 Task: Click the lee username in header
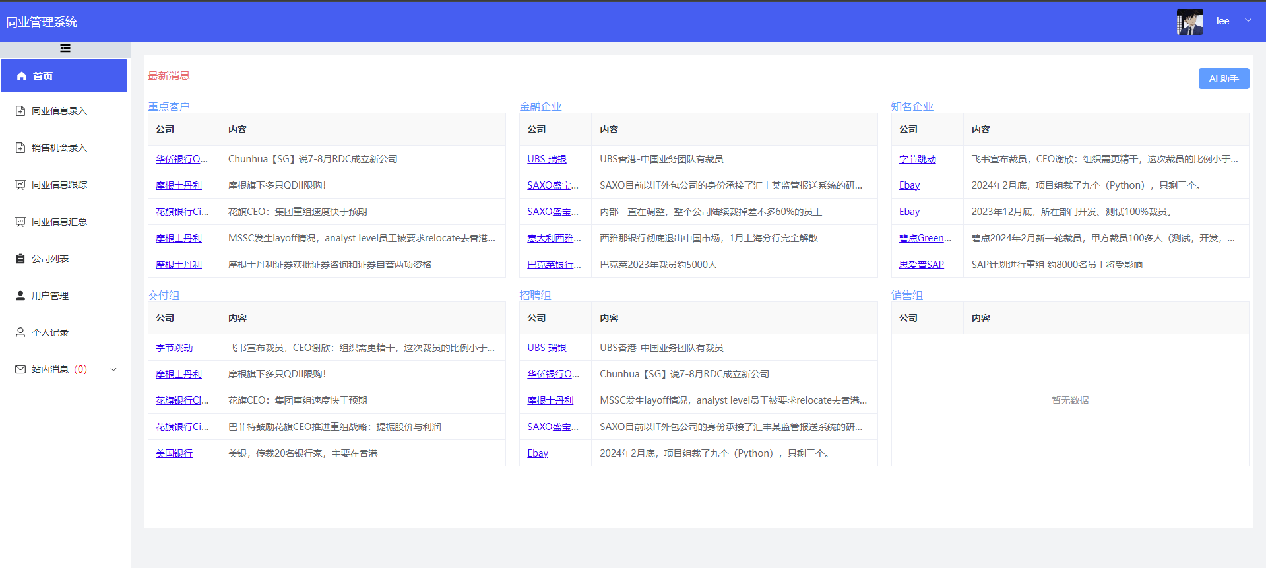click(x=1223, y=21)
